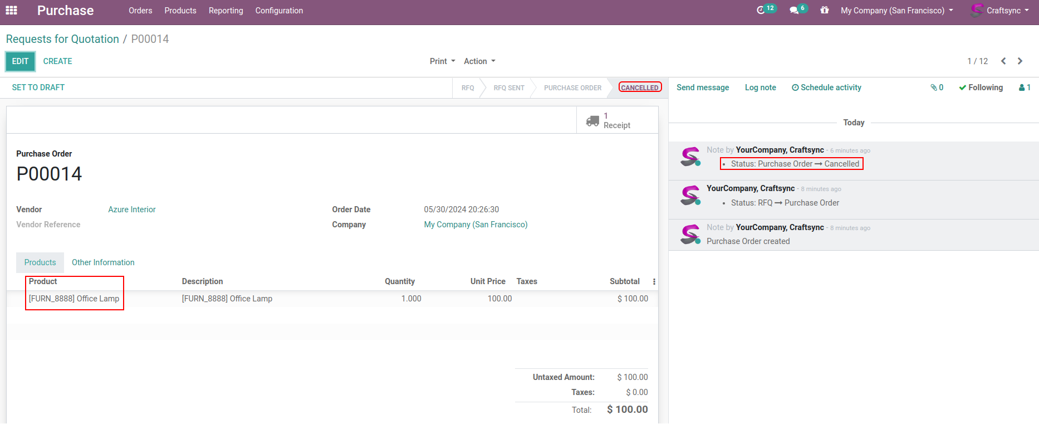The height and width of the screenshot is (424, 1039).
Task: Open the company selector dropdown
Action: pyautogui.click(x=896, y=11)
